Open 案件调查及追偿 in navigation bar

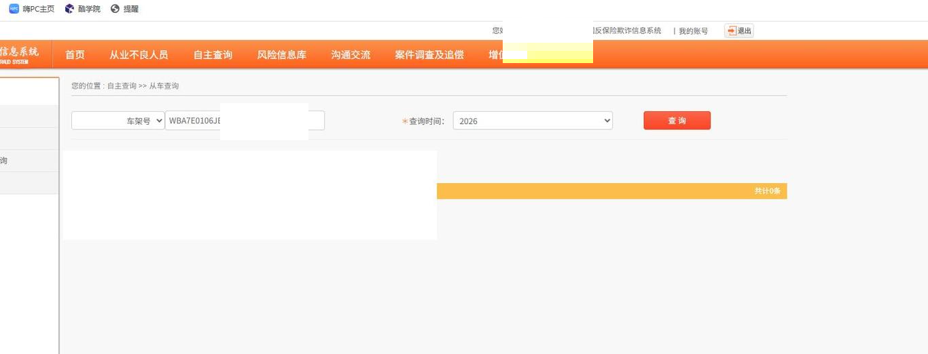pos(429,55)
